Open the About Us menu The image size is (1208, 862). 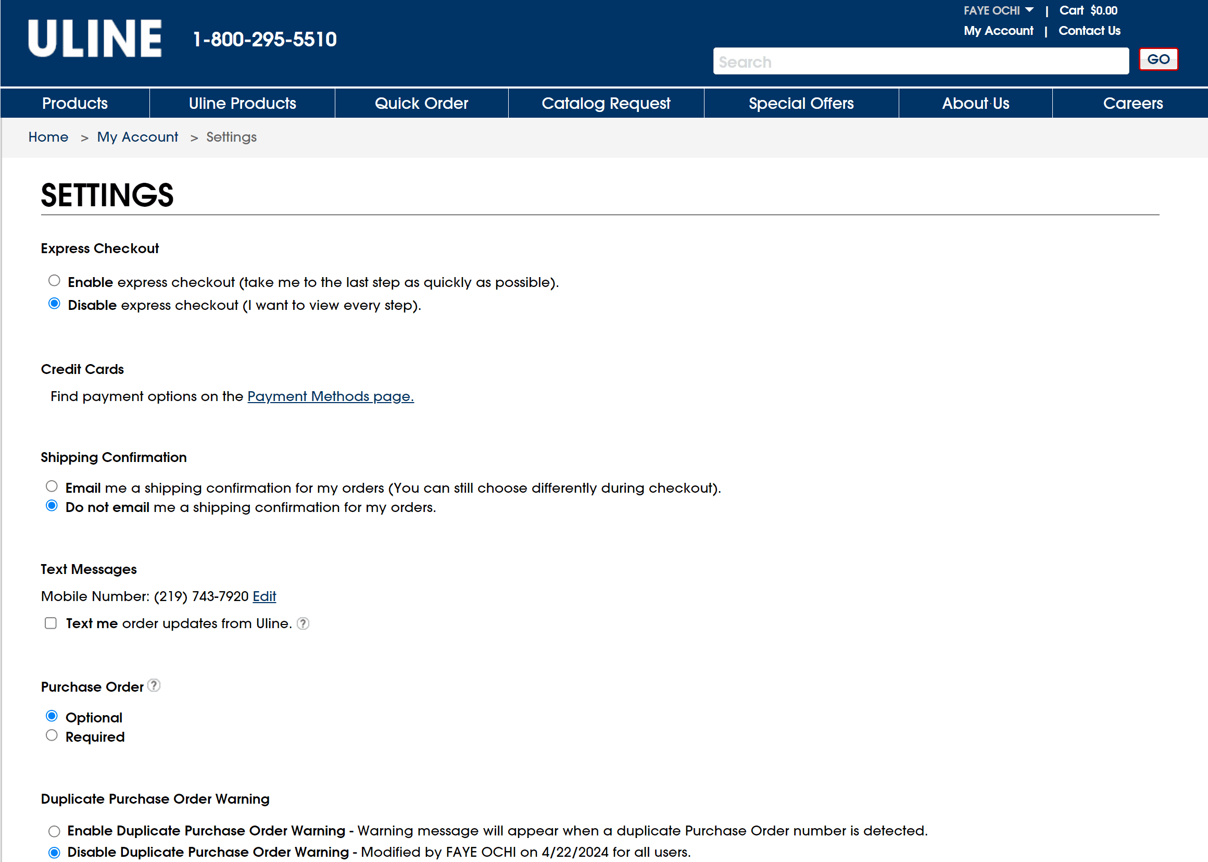click(976, 103)
